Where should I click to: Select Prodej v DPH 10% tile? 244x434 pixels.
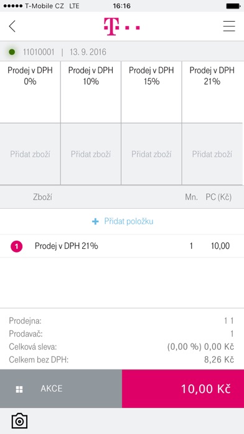click(91, 92)
